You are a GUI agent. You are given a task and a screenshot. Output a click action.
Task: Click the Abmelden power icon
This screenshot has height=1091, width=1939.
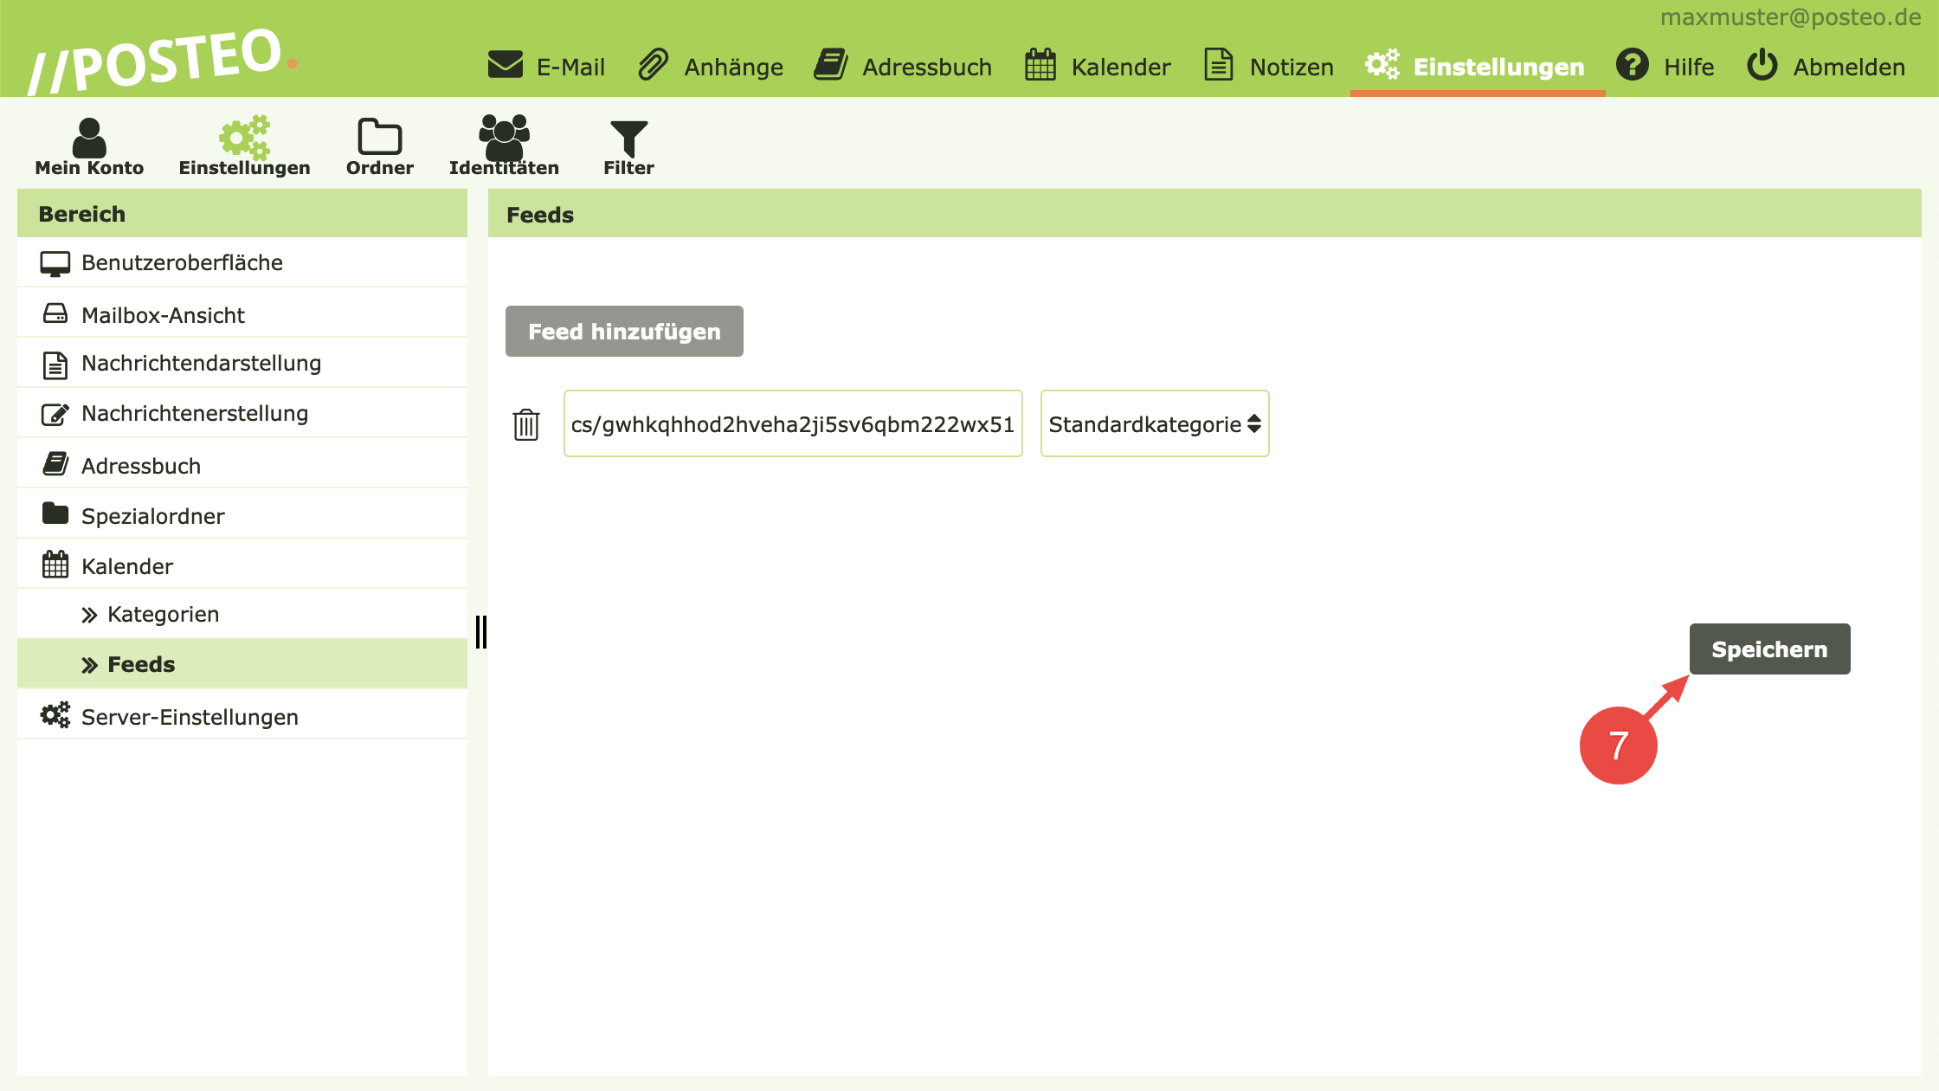tap(1762, 66)
